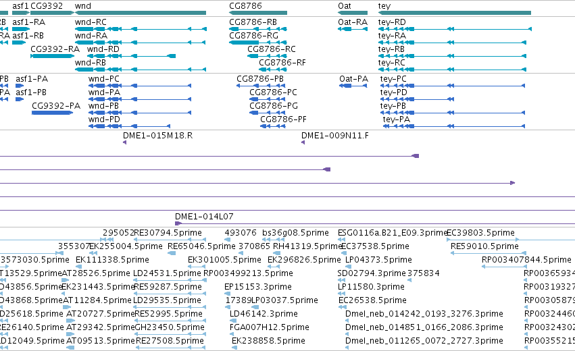
Task: Click EST EK238858.5prime
Action: pos(268,341)
